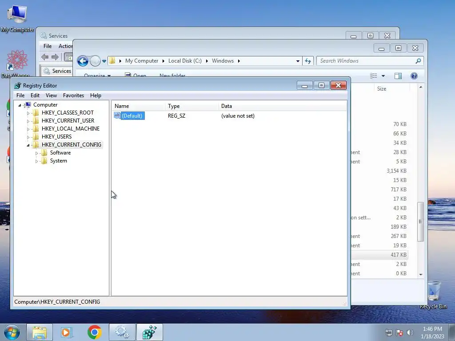455x341 pixels.
Task: Collapse the Computer tree node
Action: [20, 105]
